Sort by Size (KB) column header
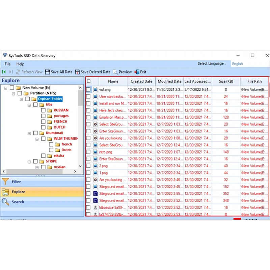Screen dimensions: 270x270 226,81
